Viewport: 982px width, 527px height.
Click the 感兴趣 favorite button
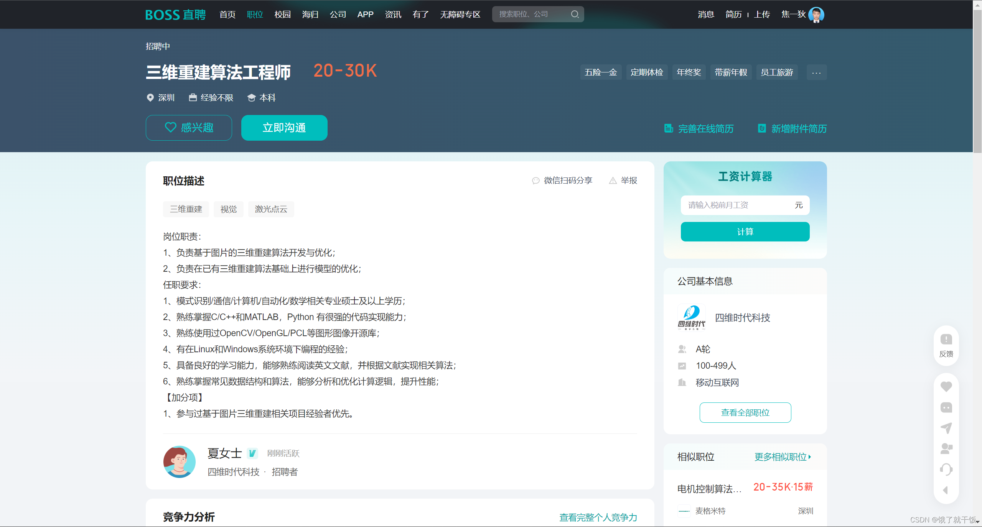coord(189,128)
